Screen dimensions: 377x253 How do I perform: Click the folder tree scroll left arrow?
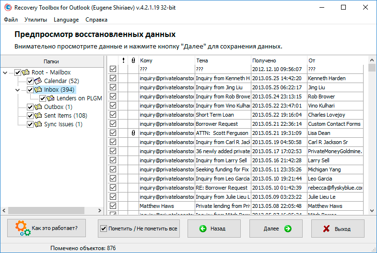click(x=4, y=210)
